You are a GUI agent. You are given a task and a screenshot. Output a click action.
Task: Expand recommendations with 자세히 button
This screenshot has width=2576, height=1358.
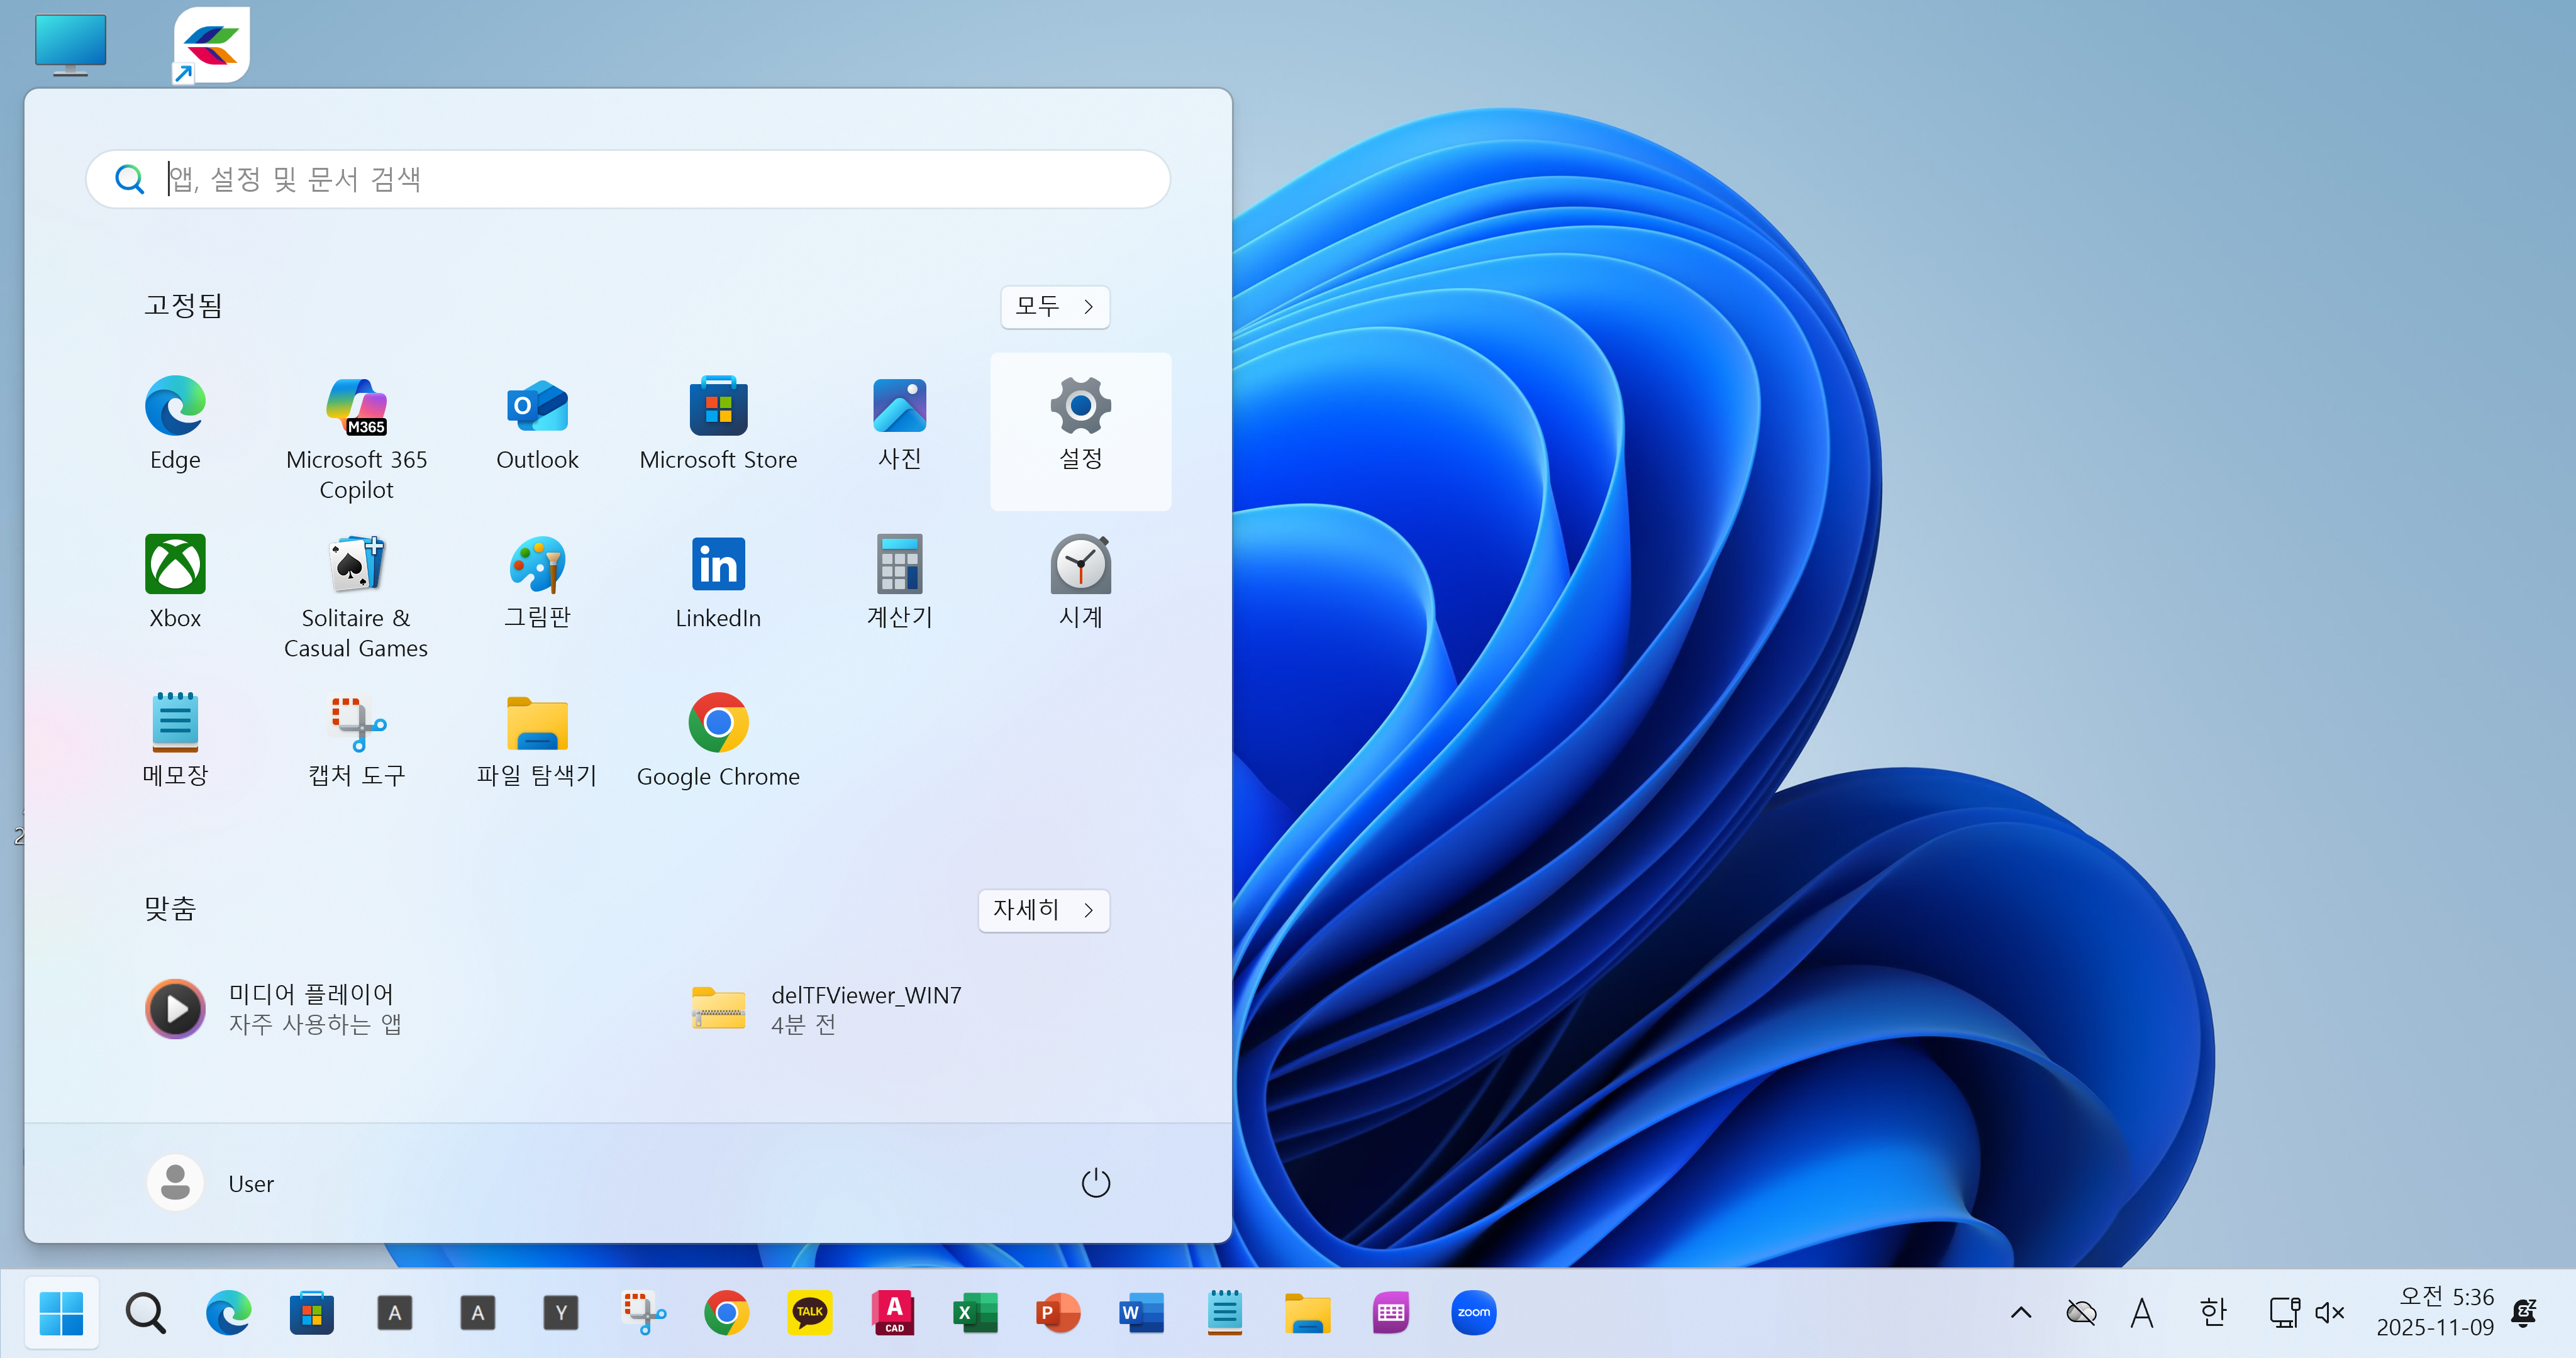click(1043, 909)
